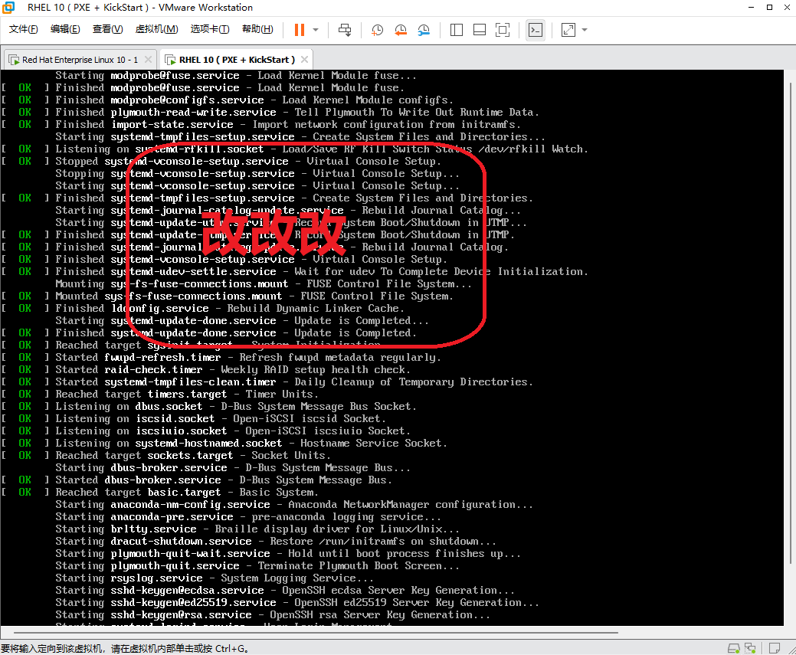The height and width of the screenshot is (655, 796).
Task: Click the 'Starting sshd-keygen@rsa.service' console line
Action: (273, 615)
